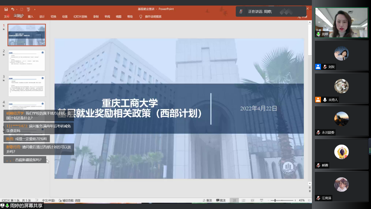This screenshot has width=371, height=209.
Task: Open the 插入 ribbon tab
Action: 30,17
